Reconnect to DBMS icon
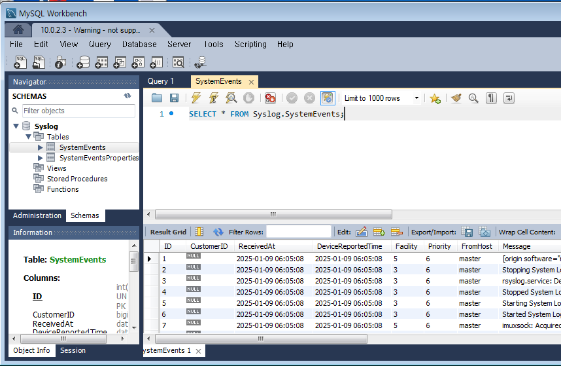561x366 pixels. coord(200,62)
